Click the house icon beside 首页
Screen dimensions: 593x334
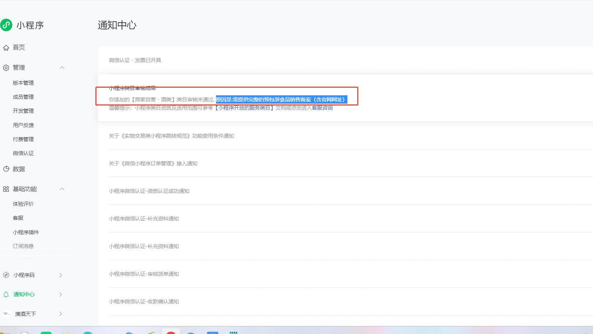tap(6, 48)
